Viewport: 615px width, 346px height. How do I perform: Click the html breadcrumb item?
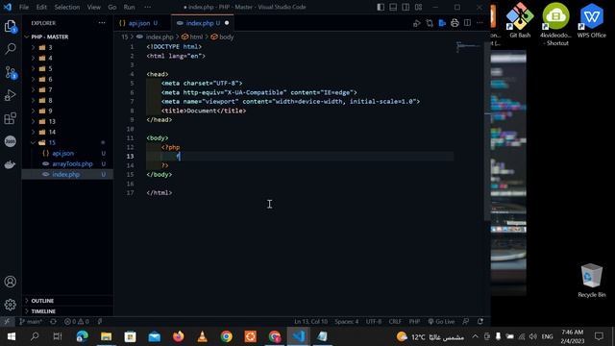coord(192,37)
